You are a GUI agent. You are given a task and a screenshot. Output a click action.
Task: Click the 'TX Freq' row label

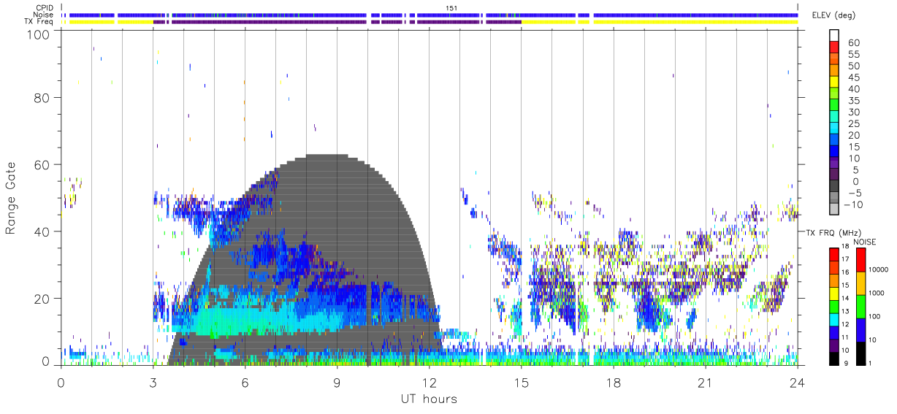(x=40, y=22)
